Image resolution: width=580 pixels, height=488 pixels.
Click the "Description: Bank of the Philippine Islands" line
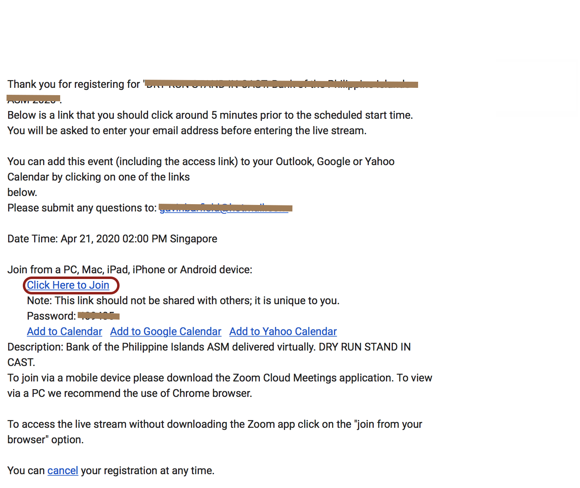pyautogui.click(x=209, y=355)
